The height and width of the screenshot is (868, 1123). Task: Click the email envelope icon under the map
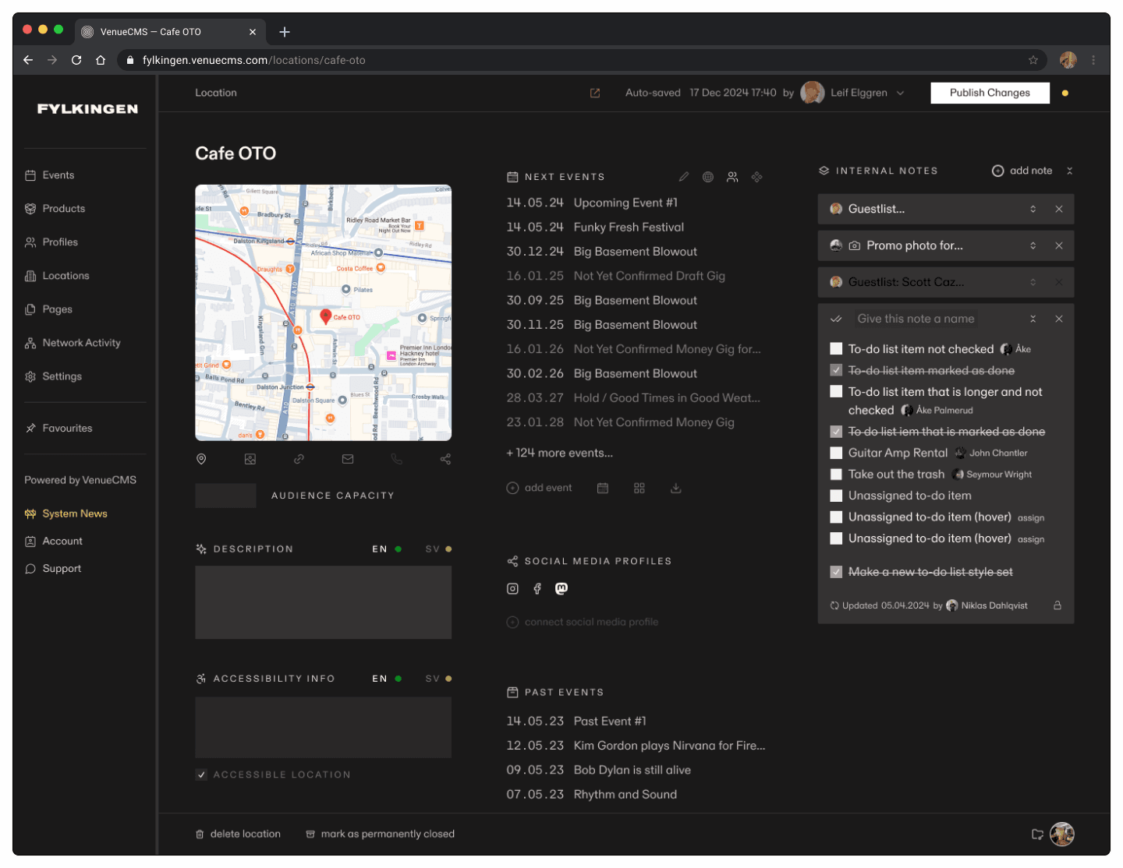coord(348,459)
